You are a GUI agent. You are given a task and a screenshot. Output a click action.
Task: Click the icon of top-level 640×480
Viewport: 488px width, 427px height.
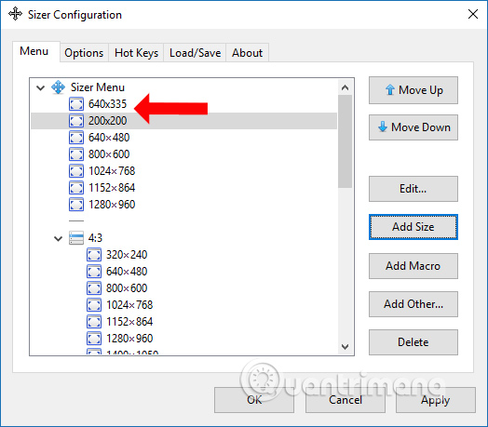click(x=76, y=138)
